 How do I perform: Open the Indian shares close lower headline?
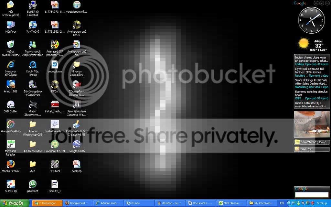tap(311, 59)
